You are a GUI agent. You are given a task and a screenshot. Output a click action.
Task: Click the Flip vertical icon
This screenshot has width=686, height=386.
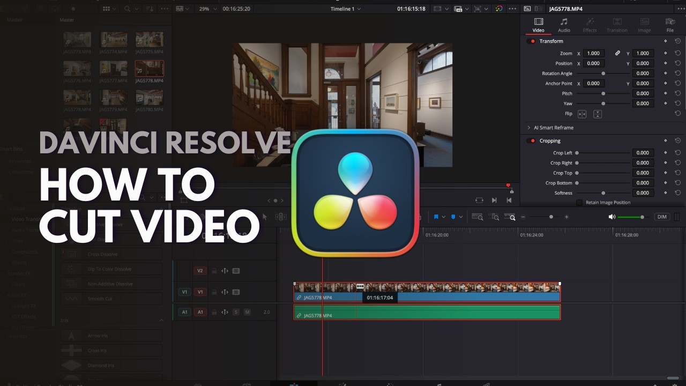tap(598, 114)
